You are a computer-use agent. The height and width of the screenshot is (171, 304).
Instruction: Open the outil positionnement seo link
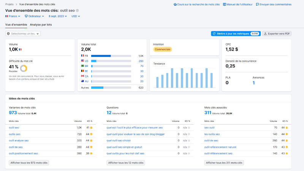pyautogui.click(x=24, y=153)
